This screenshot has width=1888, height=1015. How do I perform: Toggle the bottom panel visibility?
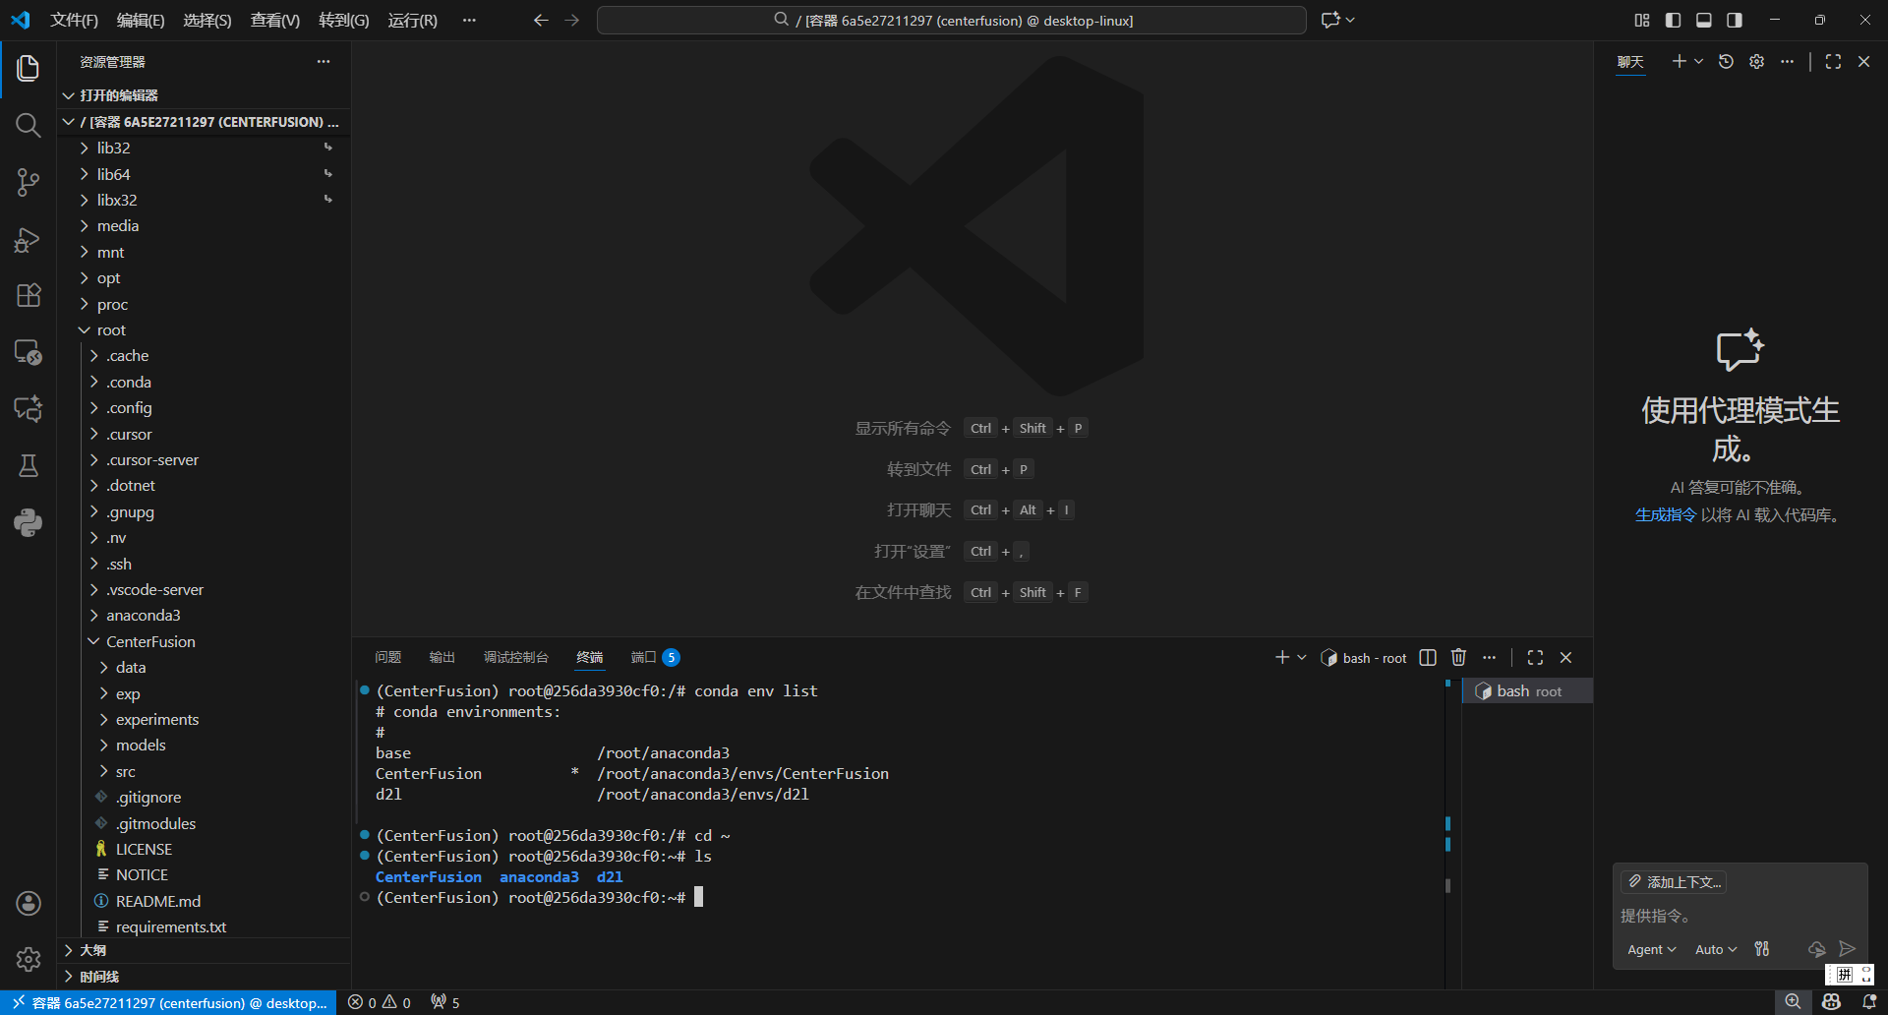tap(1704, 20)
